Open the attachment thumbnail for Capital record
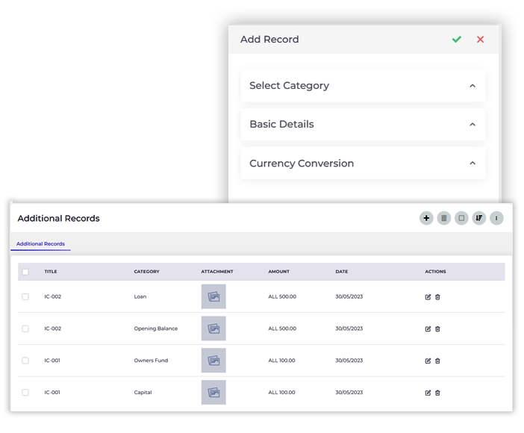The image size is (524, 433). pos(213,392)
